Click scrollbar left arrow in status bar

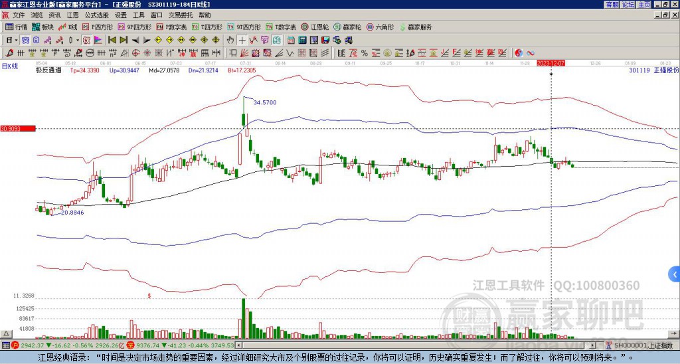pyautogui.click(x=238, y=345)
